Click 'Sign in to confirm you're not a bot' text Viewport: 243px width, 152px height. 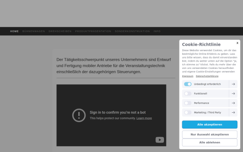coord(117,112)
